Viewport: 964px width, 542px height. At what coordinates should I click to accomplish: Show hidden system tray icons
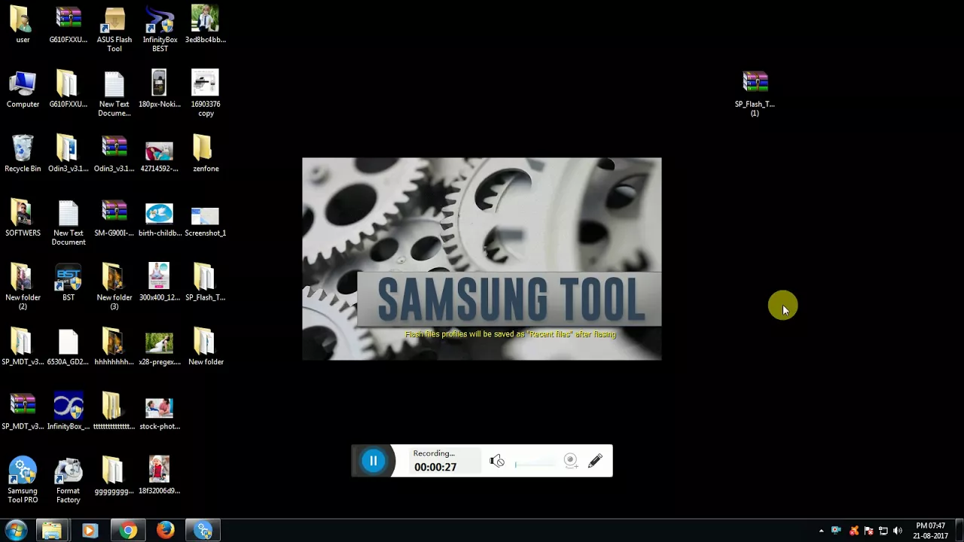tap(821, 531)
